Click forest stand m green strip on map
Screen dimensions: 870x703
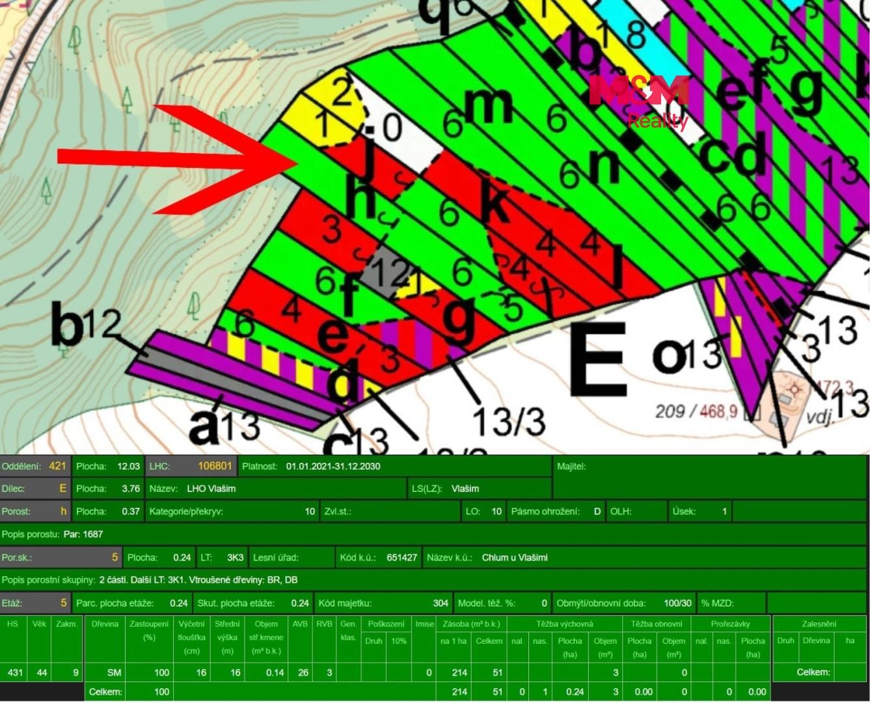488,104
